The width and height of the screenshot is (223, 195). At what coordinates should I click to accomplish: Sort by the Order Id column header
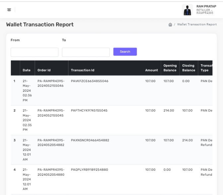44,70
